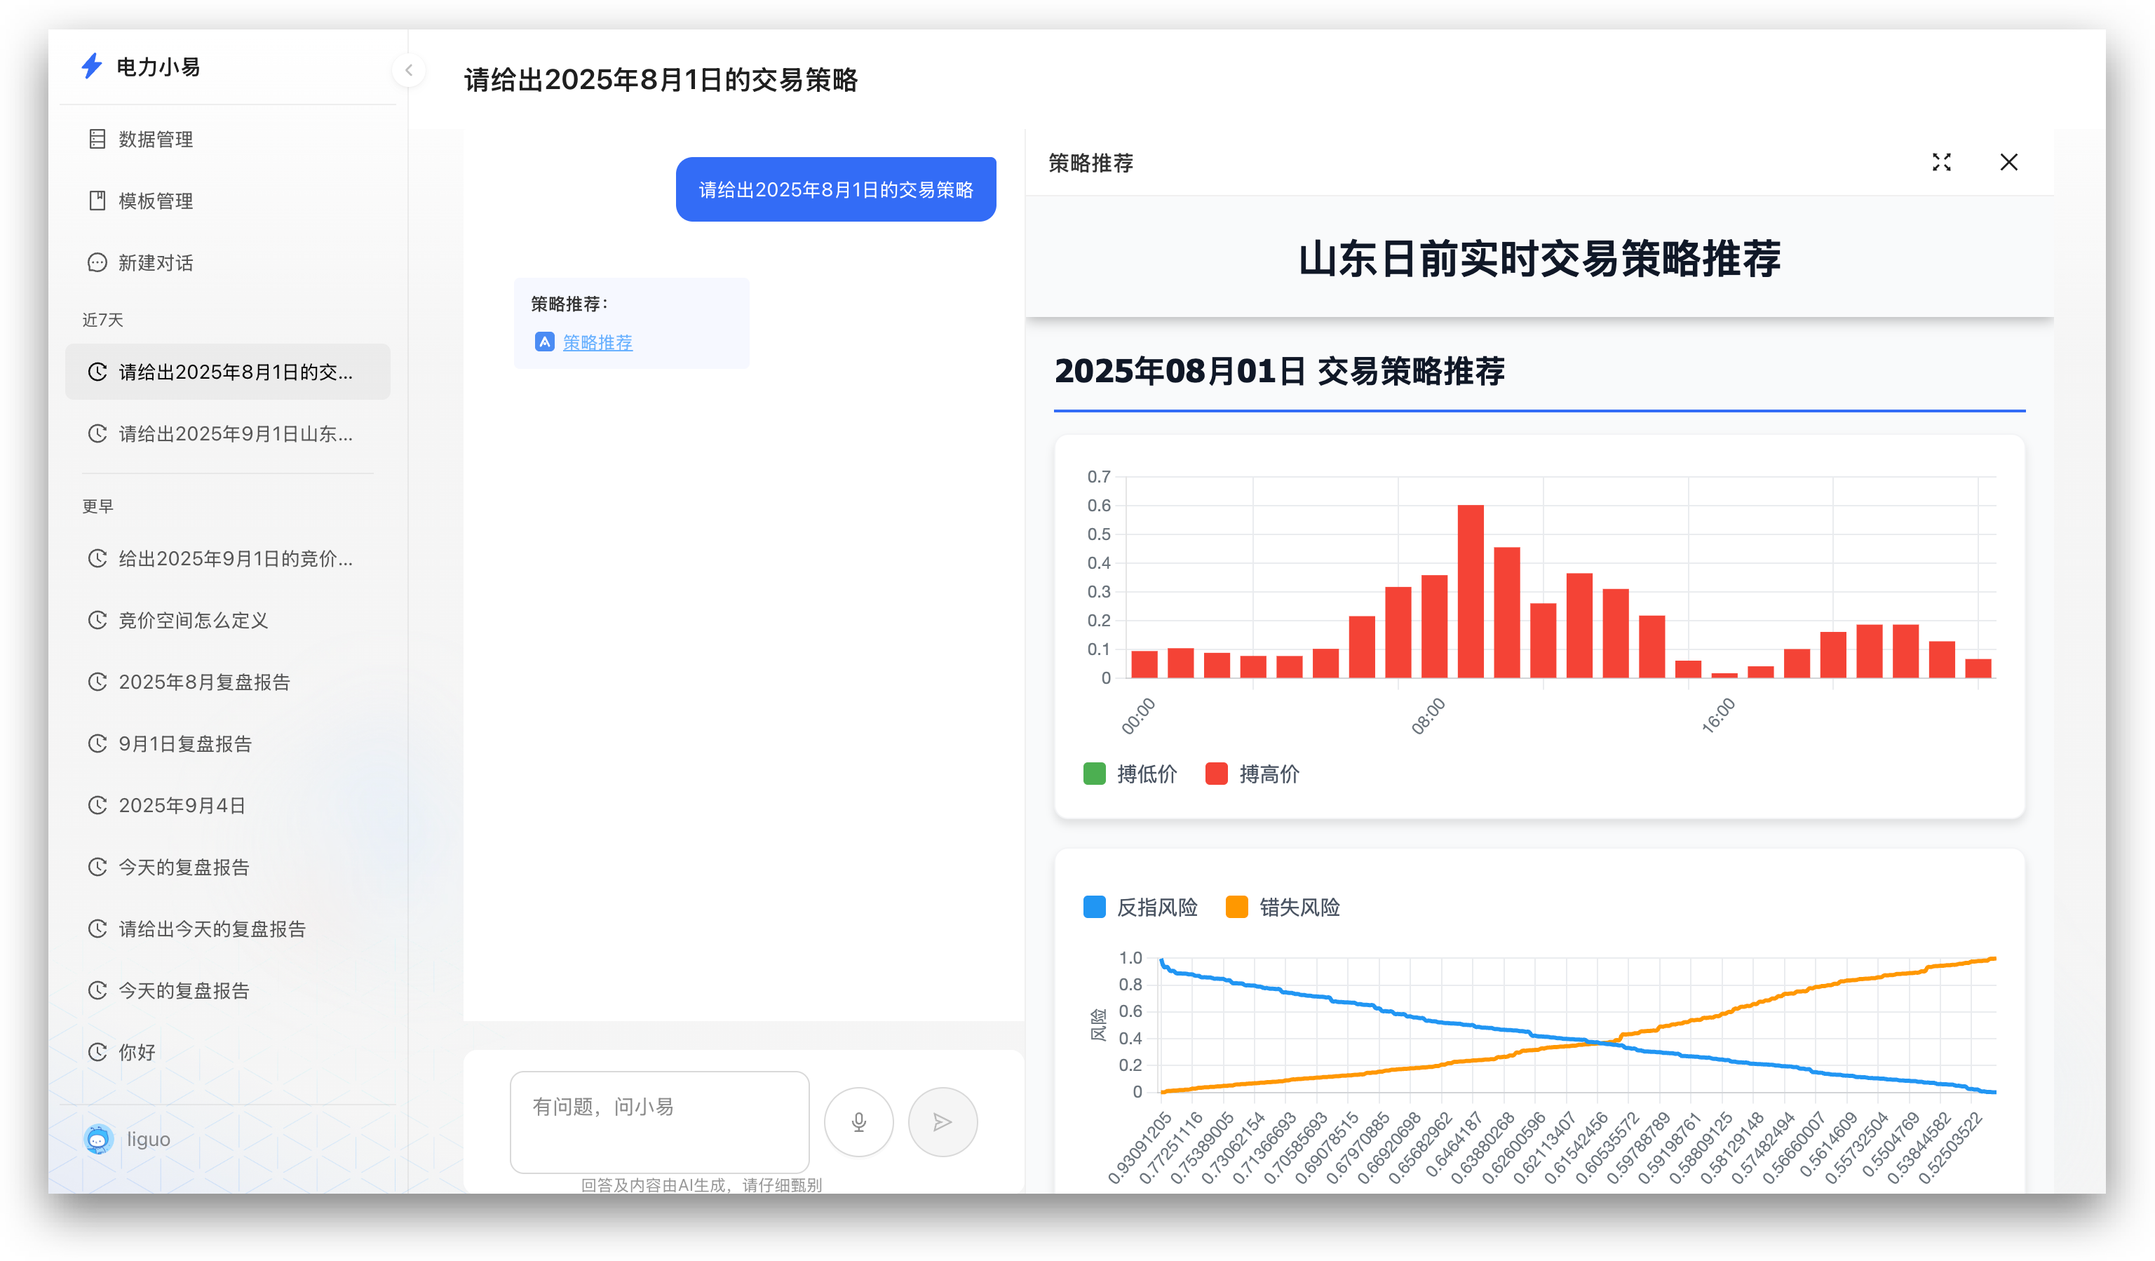Open 数据管理 from the sidebar

pos(155,140)
